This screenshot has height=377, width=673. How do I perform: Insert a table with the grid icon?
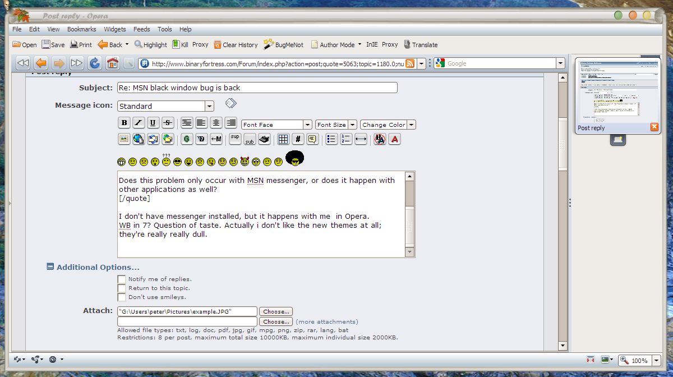point(283,139)
